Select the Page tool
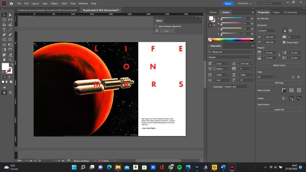Image resolution: width=306 pixels, height=172 pixels. tap(4, 20)
